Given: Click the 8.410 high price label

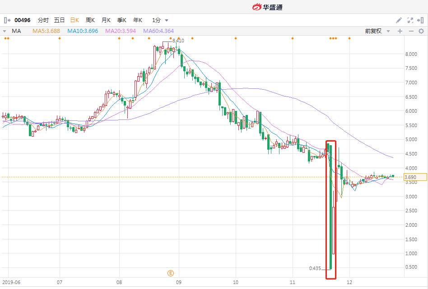Looking at the screenshot, I should [x=178, y=41].
